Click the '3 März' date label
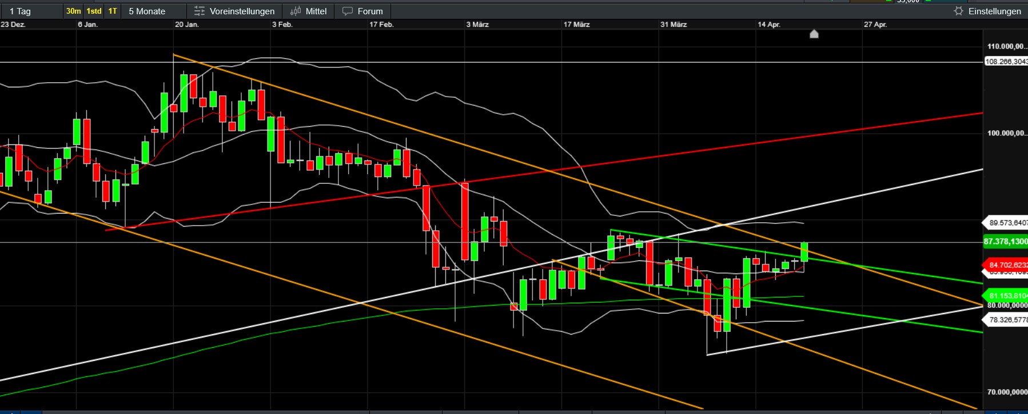Image resolution: width=1028 pixels, height=414 pixels. (x=477, y=25)
